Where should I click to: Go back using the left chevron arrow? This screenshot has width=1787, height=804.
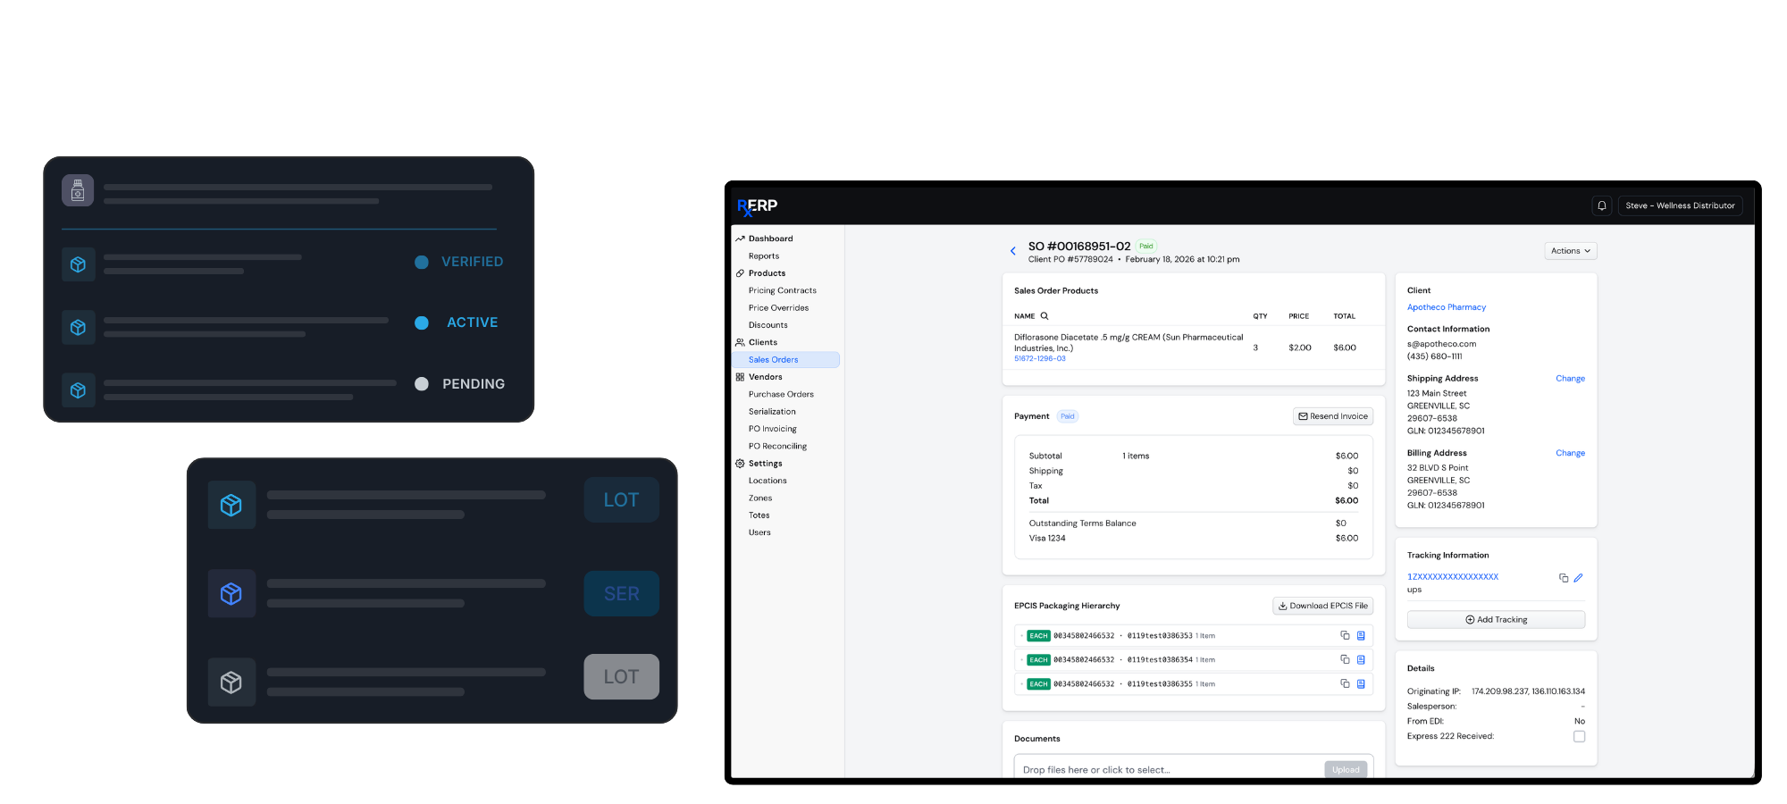coord(1012,251)
